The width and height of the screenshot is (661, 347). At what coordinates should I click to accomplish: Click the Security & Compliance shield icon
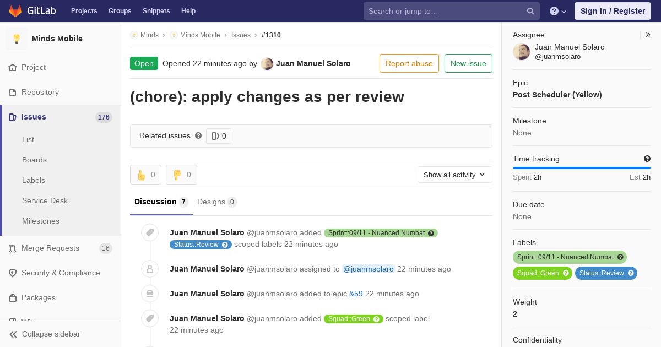pos(13,273)
